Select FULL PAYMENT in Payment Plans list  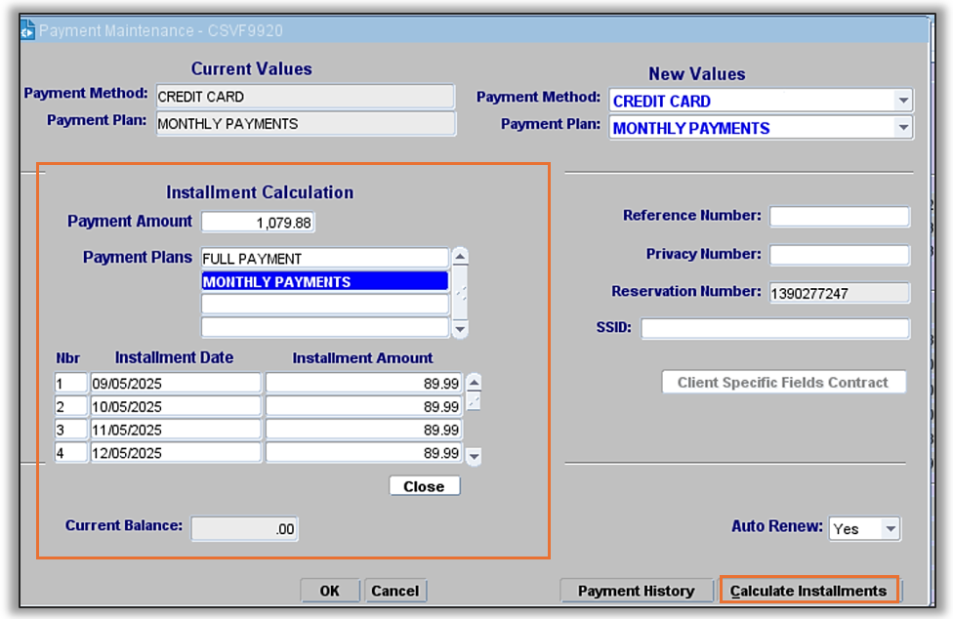(324, 258)
